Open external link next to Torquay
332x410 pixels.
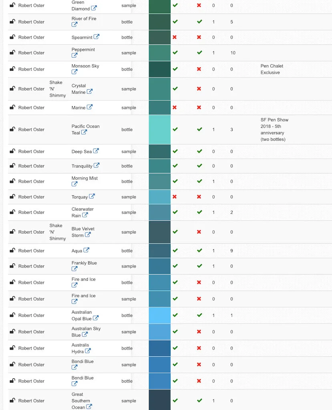pos(92,196)
